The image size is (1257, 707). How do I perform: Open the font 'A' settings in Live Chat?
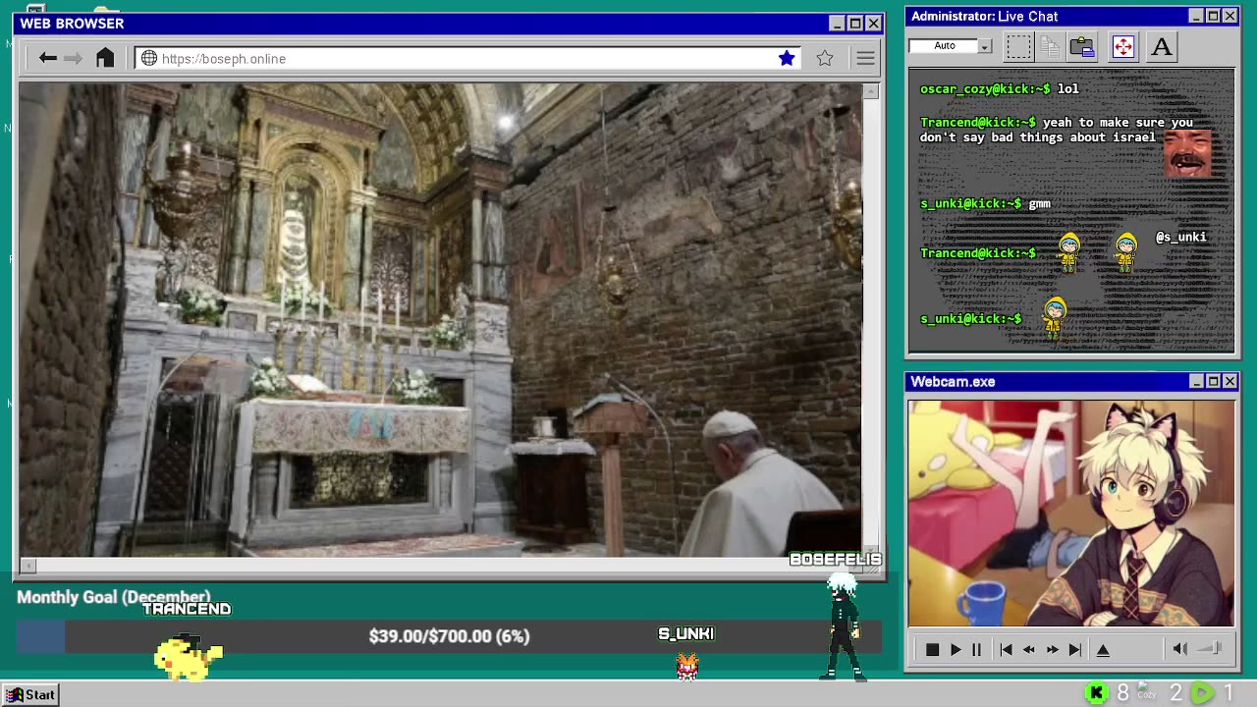[x=1162, y=46]
